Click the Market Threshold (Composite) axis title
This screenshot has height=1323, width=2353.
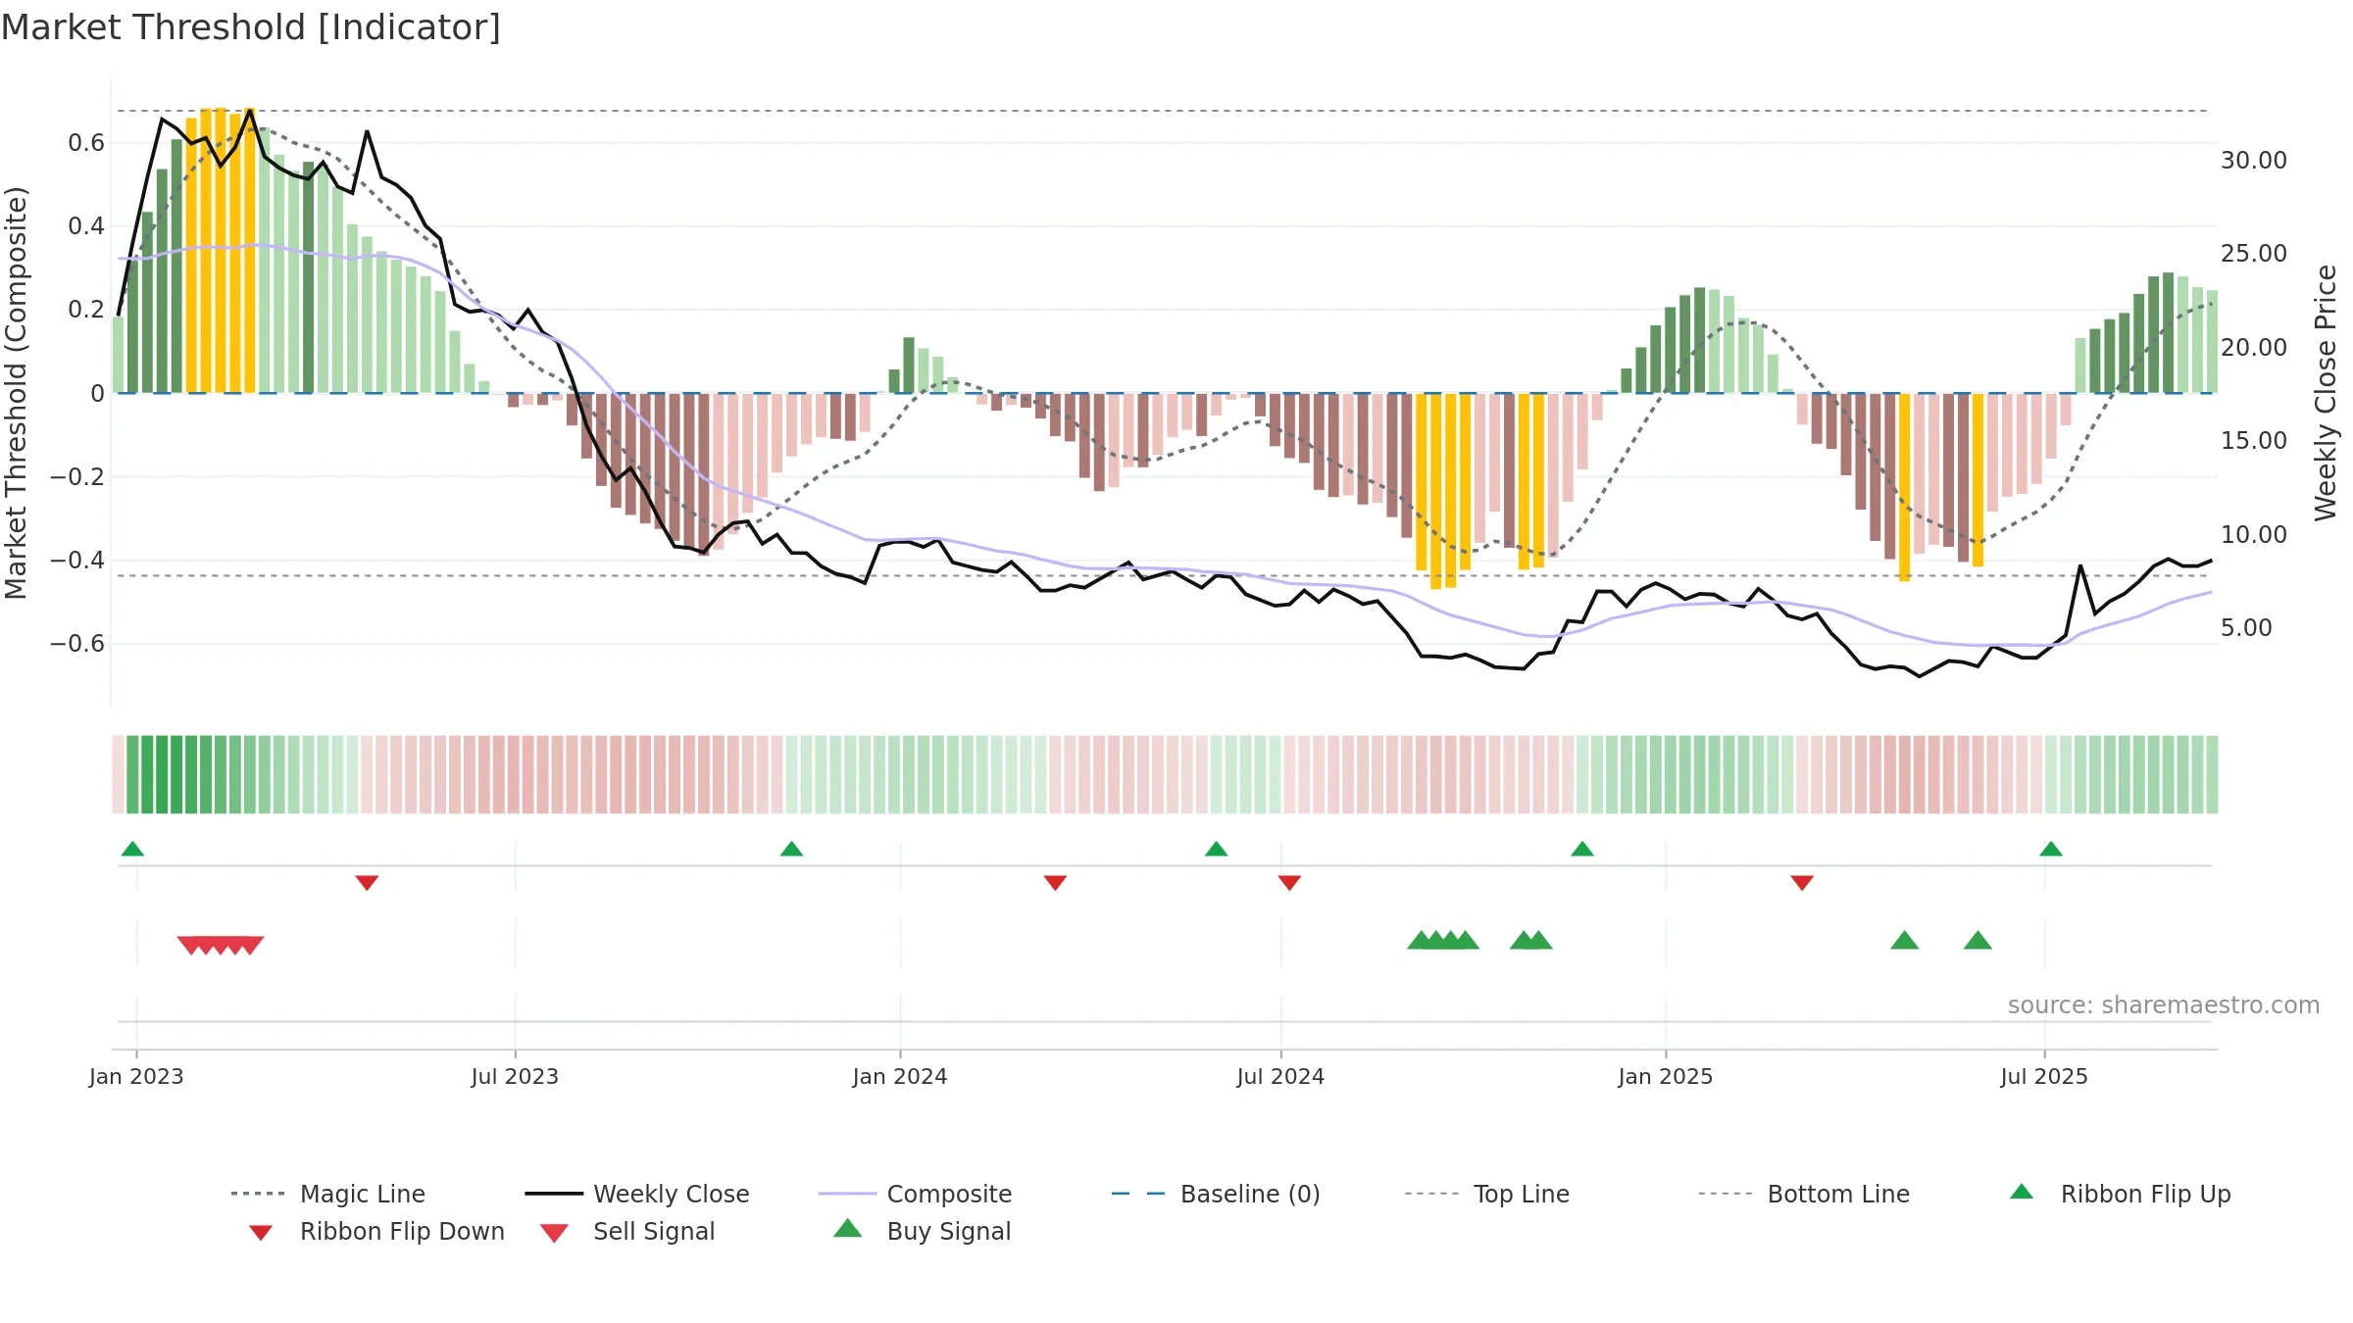point(16,392)
